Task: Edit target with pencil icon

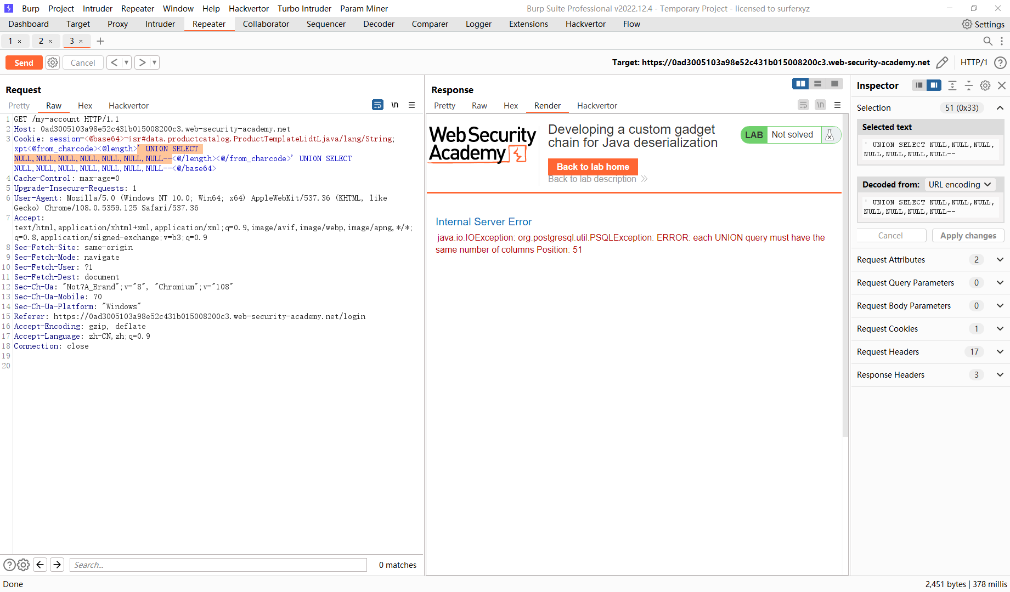Action: click(942, 62)
